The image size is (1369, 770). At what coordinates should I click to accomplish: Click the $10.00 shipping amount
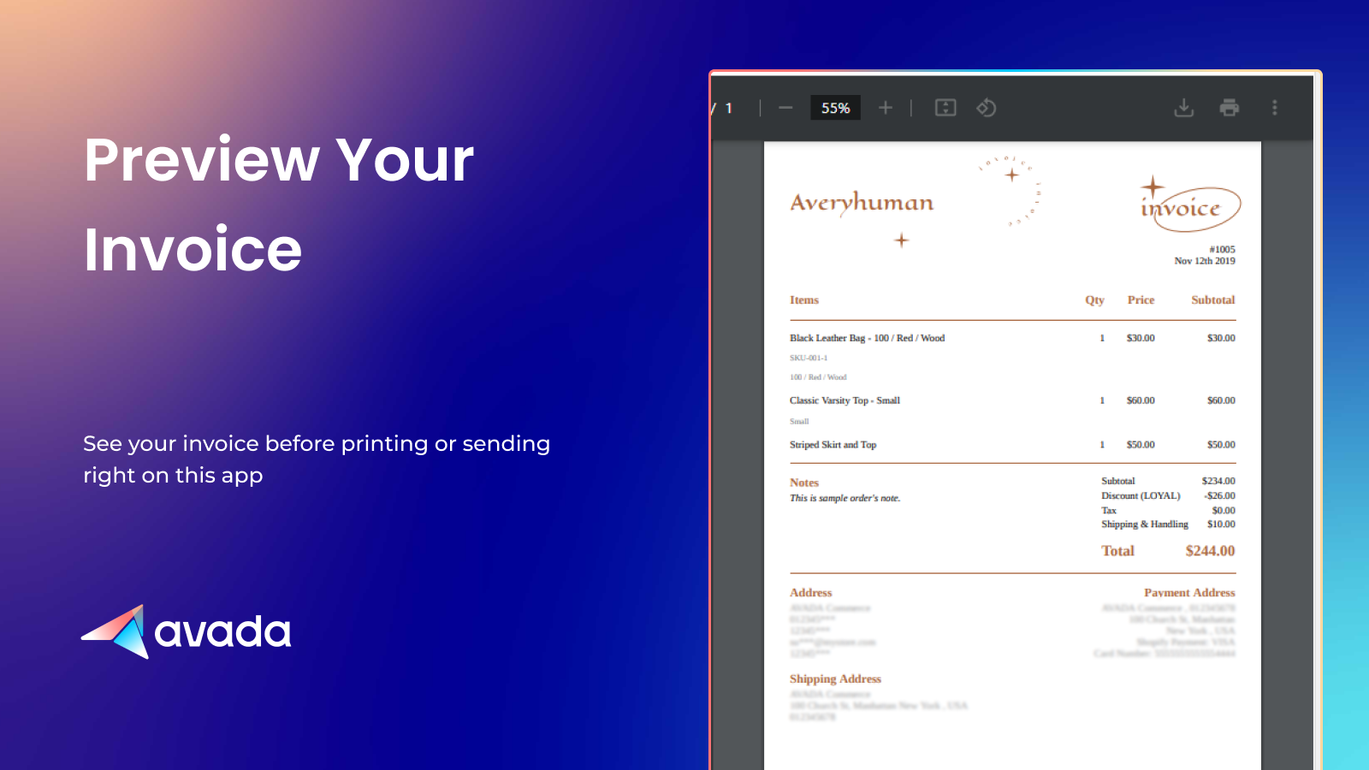(1221, 524)
